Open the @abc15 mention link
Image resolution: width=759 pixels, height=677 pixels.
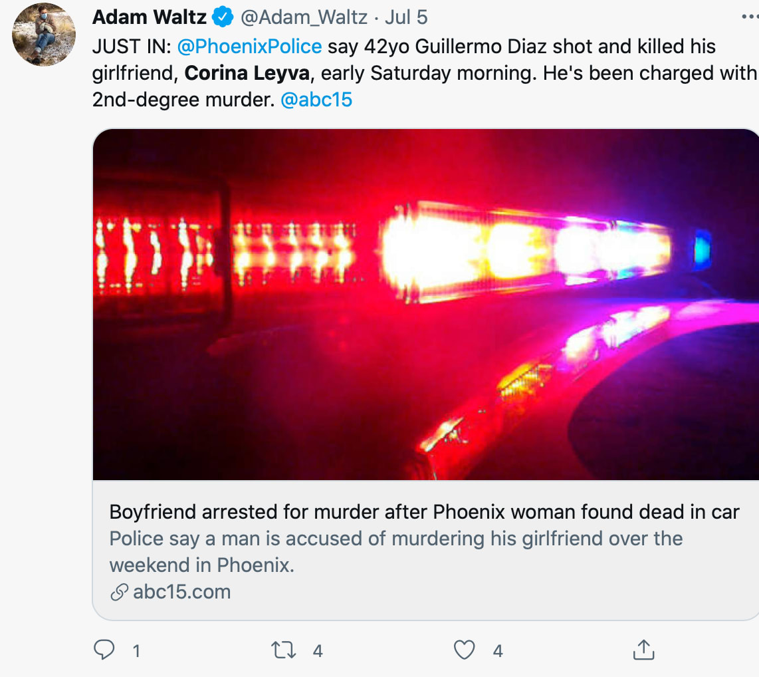(x=316, y=100)
